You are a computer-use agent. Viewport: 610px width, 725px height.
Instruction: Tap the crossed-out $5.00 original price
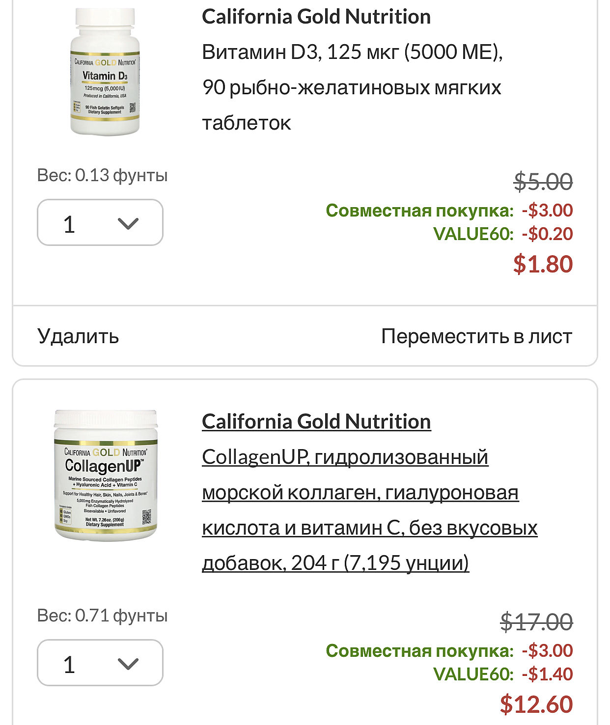(543, 182)
